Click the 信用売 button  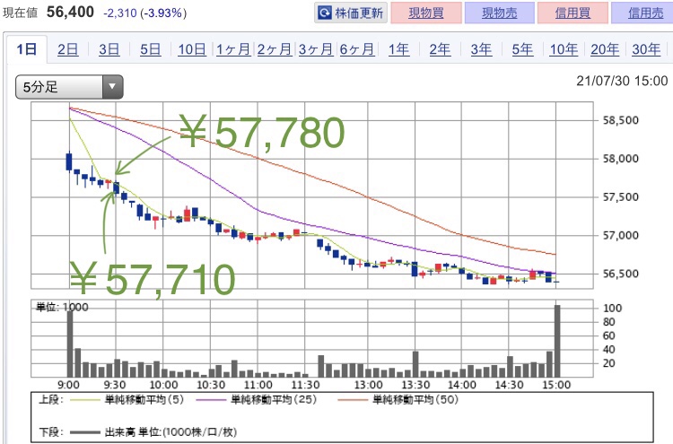[x=643, y=13]
